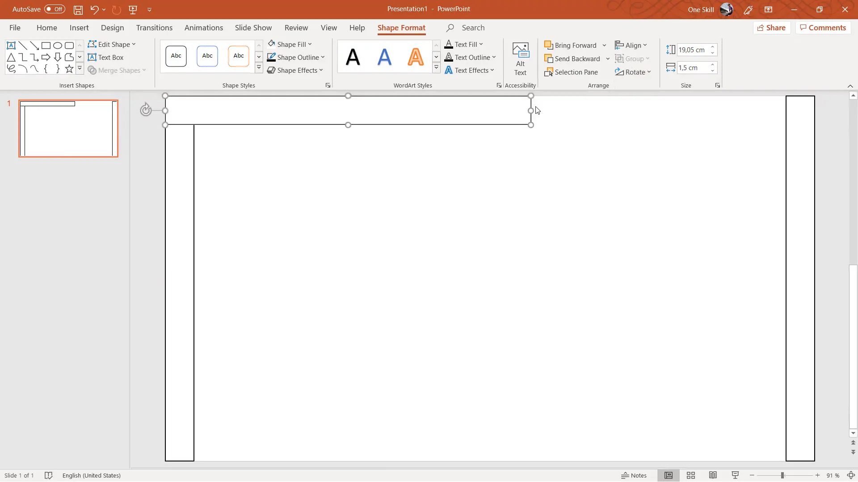858x482 pixels.
Task: Click the zoom slider handle
Action: click(x=782, y=475)
